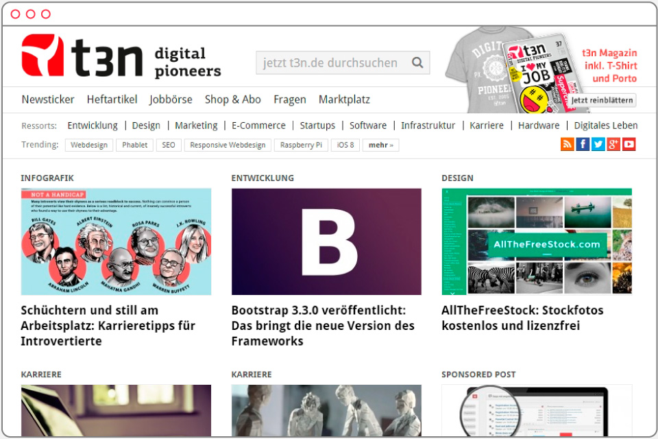The width and height of the screenshot is (658, 439).
Task: Open the Bootstrap 3.3.0 article thumbnail
Action: pyautogui.click(x=326, y=241)
